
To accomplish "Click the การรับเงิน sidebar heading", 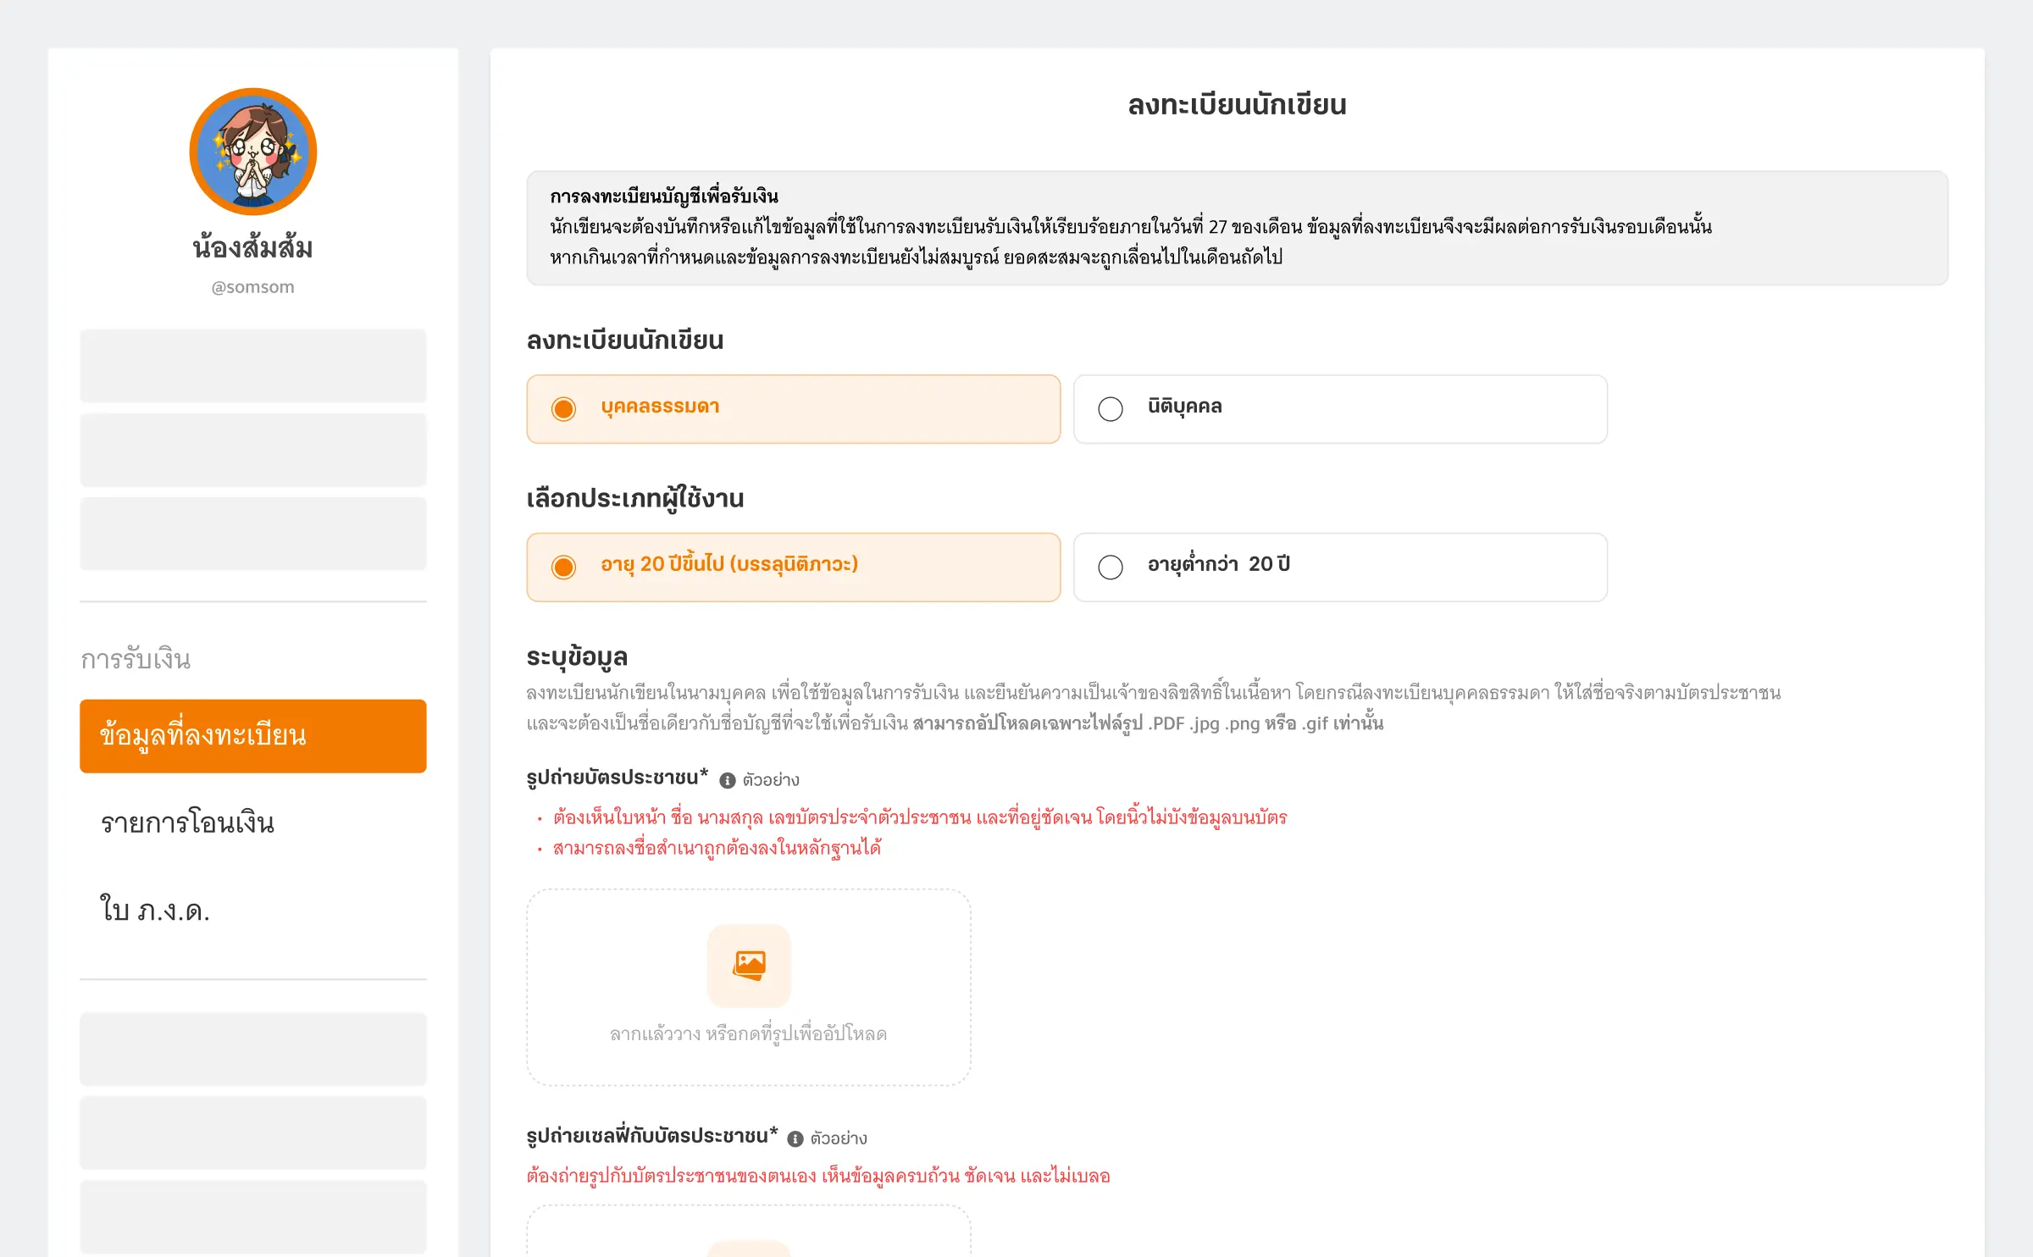I will point(137,659).
